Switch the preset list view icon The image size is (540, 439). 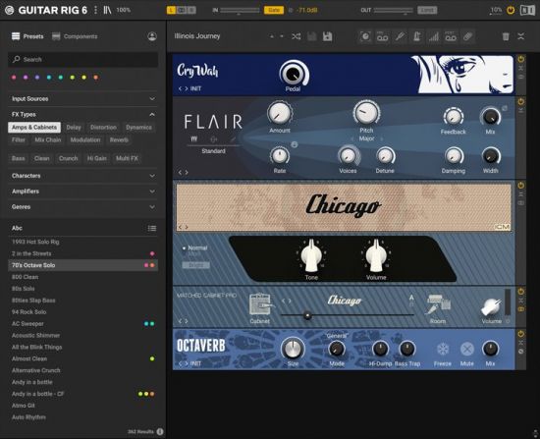152,228
